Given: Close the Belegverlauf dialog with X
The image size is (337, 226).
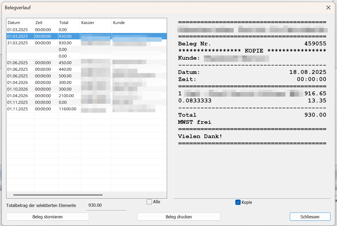Looking at the screenshot, I should pos(328,8).
